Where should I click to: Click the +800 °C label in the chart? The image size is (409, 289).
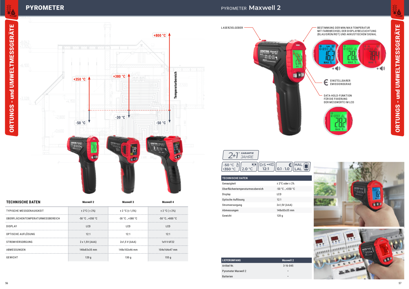pos(160,35)
